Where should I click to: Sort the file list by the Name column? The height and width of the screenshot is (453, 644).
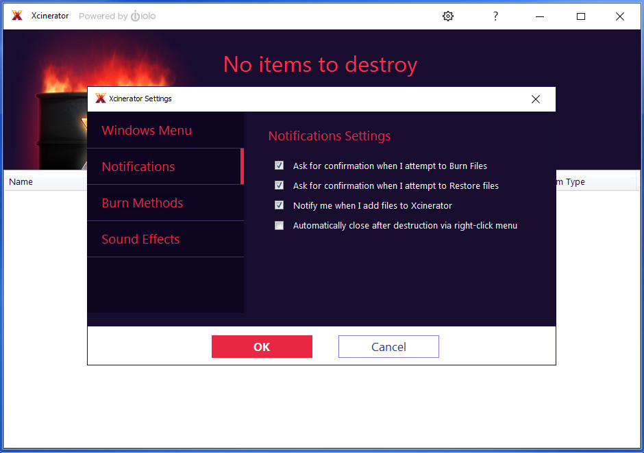coord(21,181)
